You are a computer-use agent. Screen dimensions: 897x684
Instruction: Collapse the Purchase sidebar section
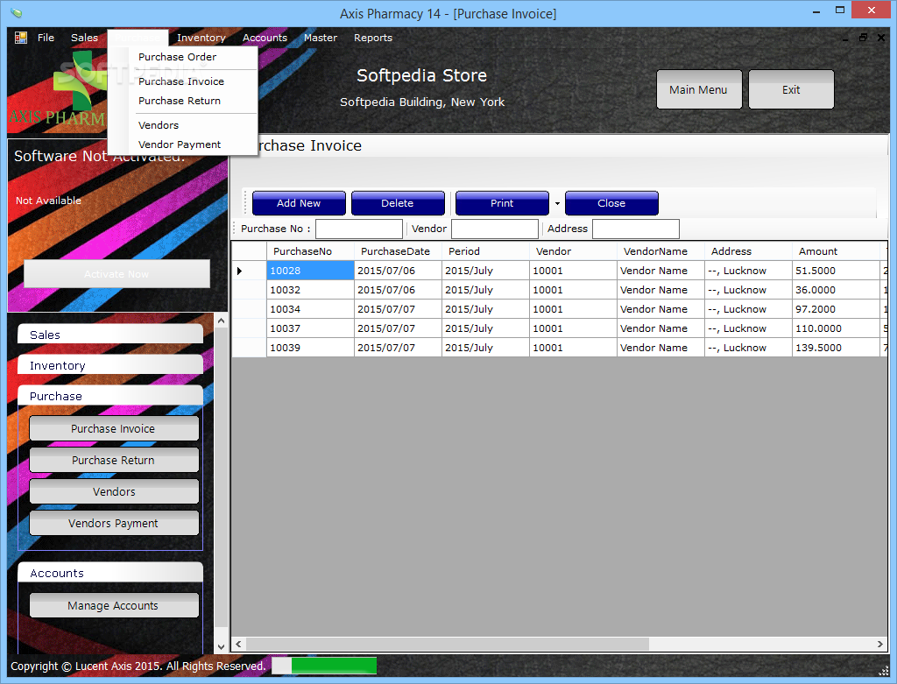pyautogui.click(x=110, y=396)
